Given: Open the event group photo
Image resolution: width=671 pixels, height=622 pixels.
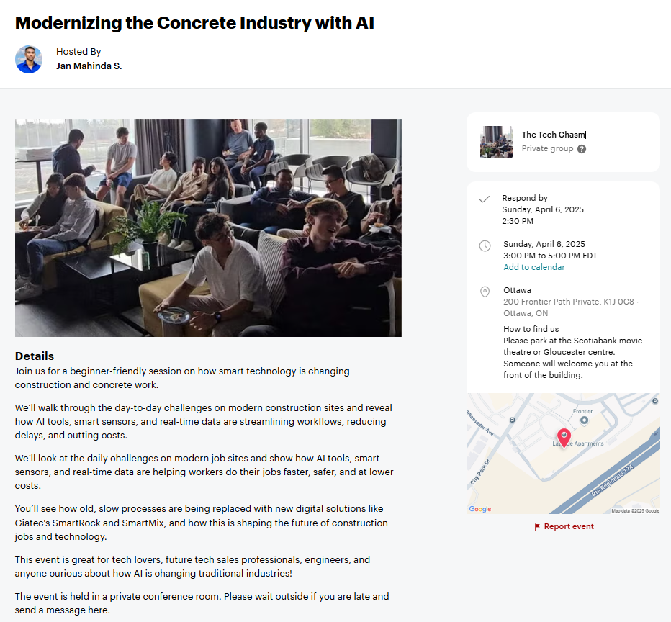Looking at the screenshot, I should (208, 227).
